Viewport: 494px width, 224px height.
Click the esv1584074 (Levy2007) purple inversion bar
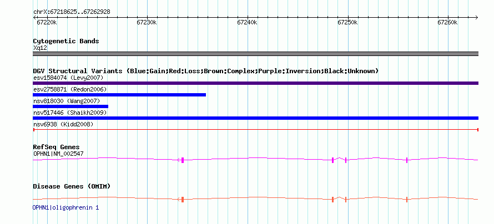255,83
